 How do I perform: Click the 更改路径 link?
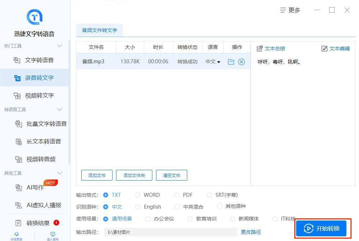(251, 232)
